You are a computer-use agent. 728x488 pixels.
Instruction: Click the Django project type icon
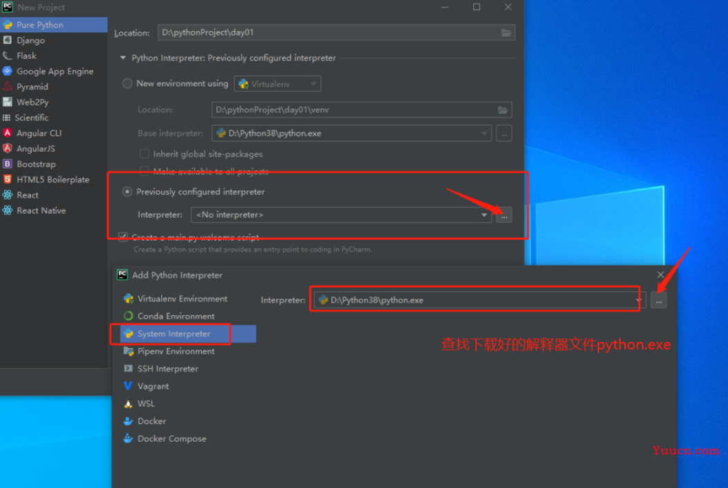point(8,41)
